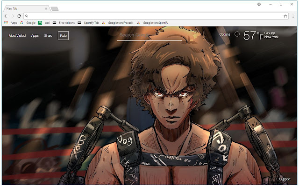The width and height of the screenshot is (299, 186).
Task: Click the 57°F temperature display
Action: click(253, 35)
